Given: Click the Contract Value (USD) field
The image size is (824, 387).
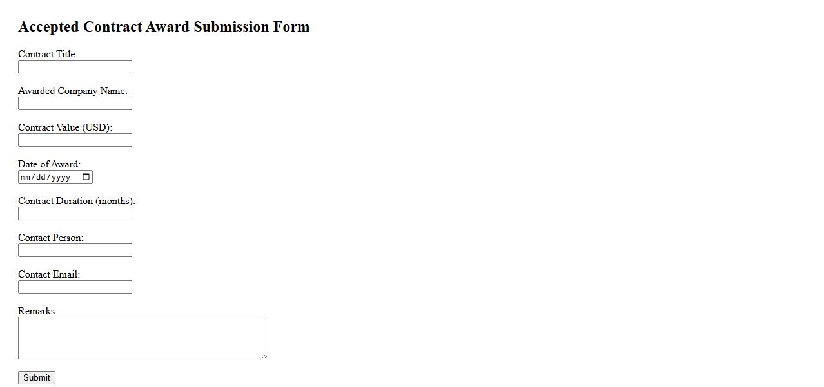Looking at the screenshot, I should point(75,140).
